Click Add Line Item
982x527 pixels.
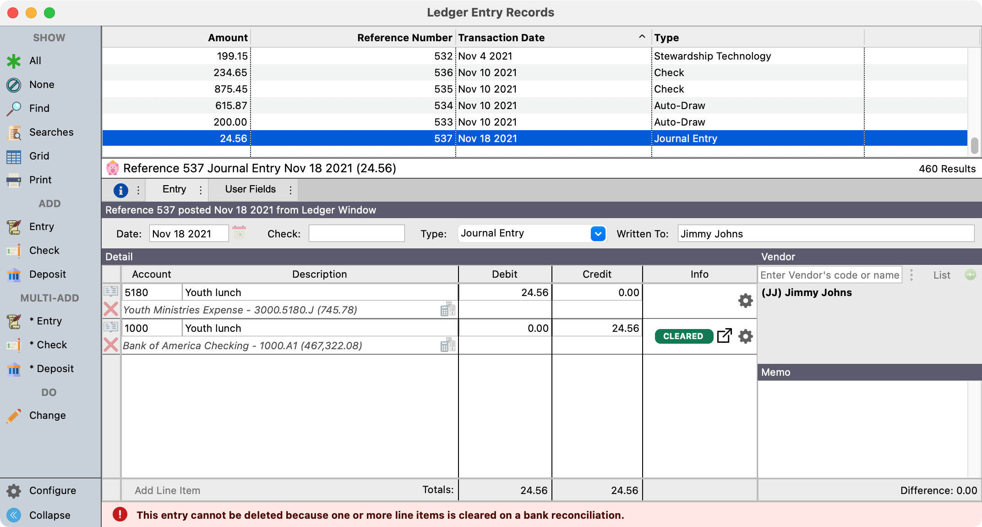pyautogui.click(x=167, y=490)
